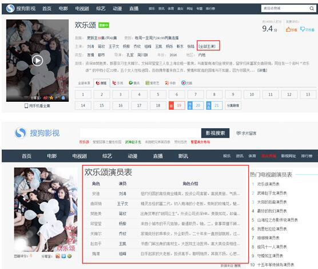The image size is (318, 269).
Task: Click the green 武神赵子龙 hot-search link
Action: point(133,142)
